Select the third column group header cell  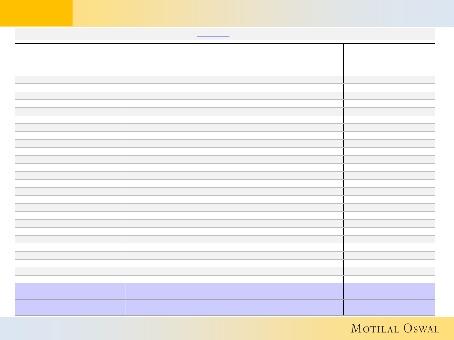click(299, 47)
